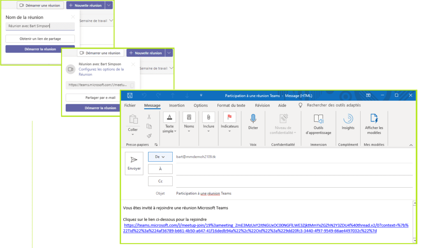
Task: Open Outils d'apprentissage immersive reader
Action: click(x=319, y=124)
